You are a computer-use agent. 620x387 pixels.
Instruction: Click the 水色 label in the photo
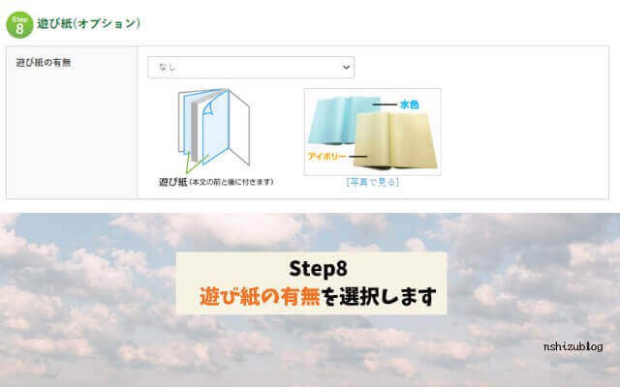(409, 104)
